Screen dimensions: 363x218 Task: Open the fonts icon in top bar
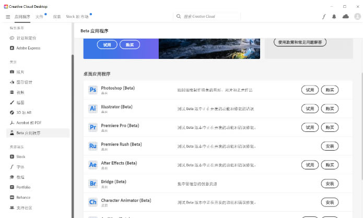pyautogui.click(x=324, y=17)
